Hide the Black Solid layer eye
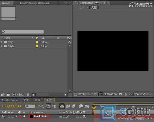 tap(2, 116)
